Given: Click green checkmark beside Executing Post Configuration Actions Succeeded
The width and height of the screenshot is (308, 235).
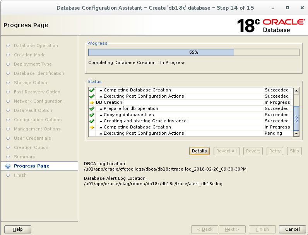Looking at the screenshot, I should pos(92,96).
